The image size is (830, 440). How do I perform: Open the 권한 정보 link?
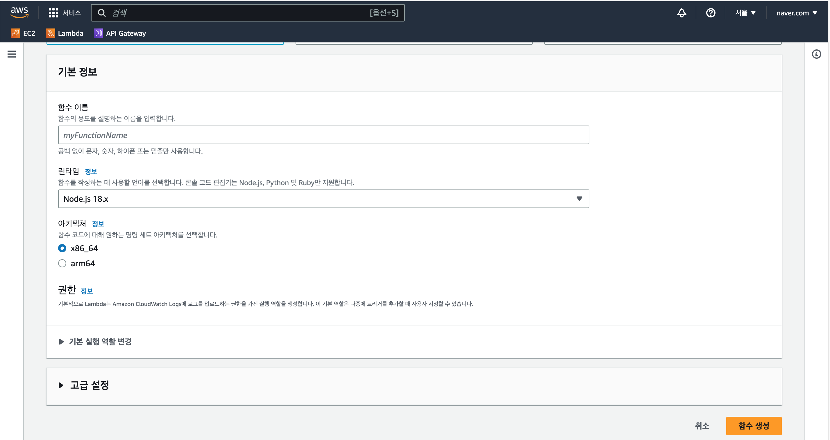click(x=87, y=291)
